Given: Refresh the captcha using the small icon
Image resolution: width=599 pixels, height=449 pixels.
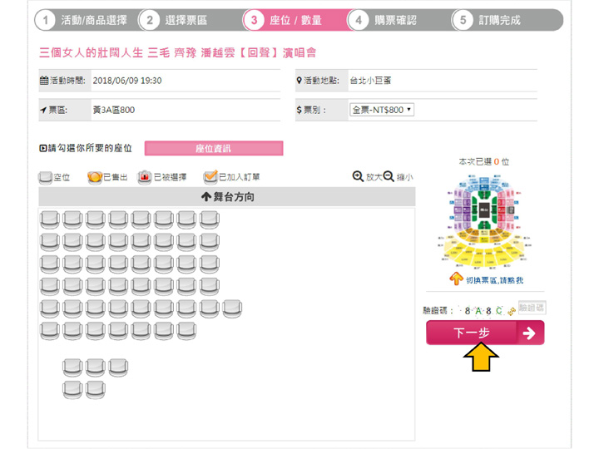Looking at the screenshot, I should (x=511, y=312).
